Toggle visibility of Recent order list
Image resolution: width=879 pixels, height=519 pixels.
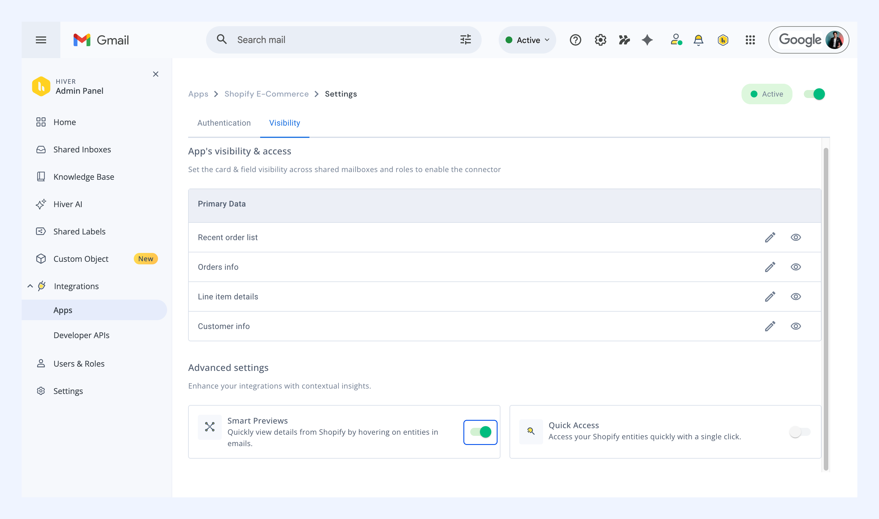(796, 238)
